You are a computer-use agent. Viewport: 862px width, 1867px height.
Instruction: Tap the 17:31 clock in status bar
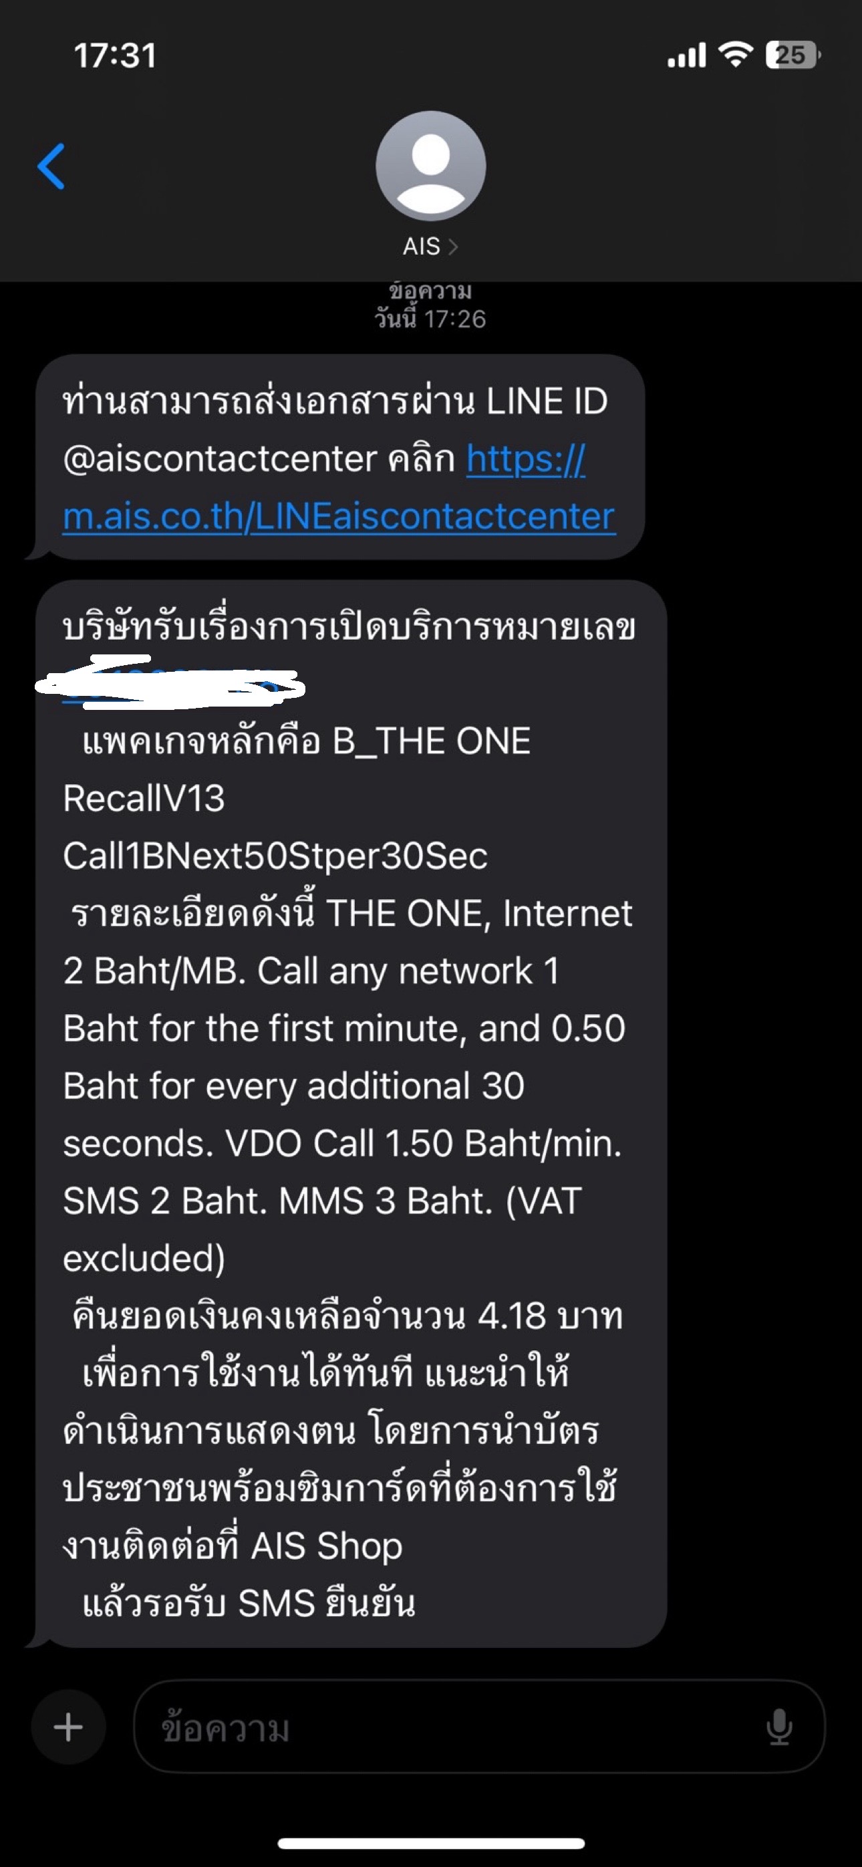pyautogui.click(x=115, y=55)
